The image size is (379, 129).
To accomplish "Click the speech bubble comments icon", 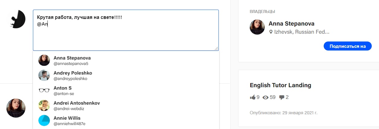I will (x=282, y=97).
